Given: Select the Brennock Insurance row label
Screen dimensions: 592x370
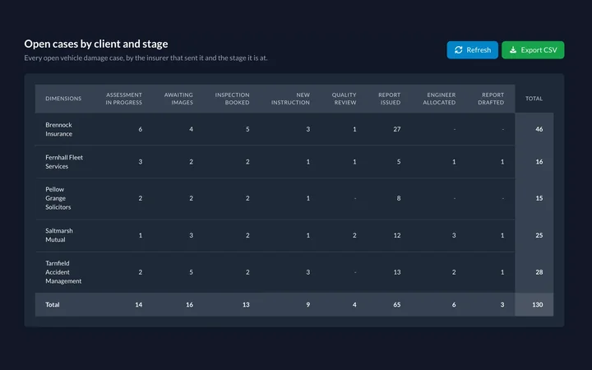Looking at the screenshot, I should pyautogui.click(x=59, y=129).
